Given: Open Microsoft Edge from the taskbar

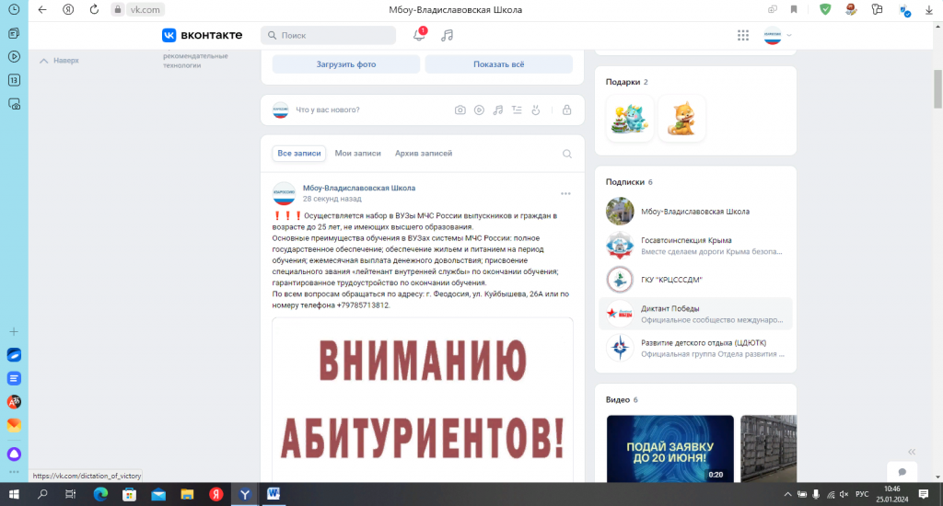Looking at the screenshot, I should pos(100,494).
